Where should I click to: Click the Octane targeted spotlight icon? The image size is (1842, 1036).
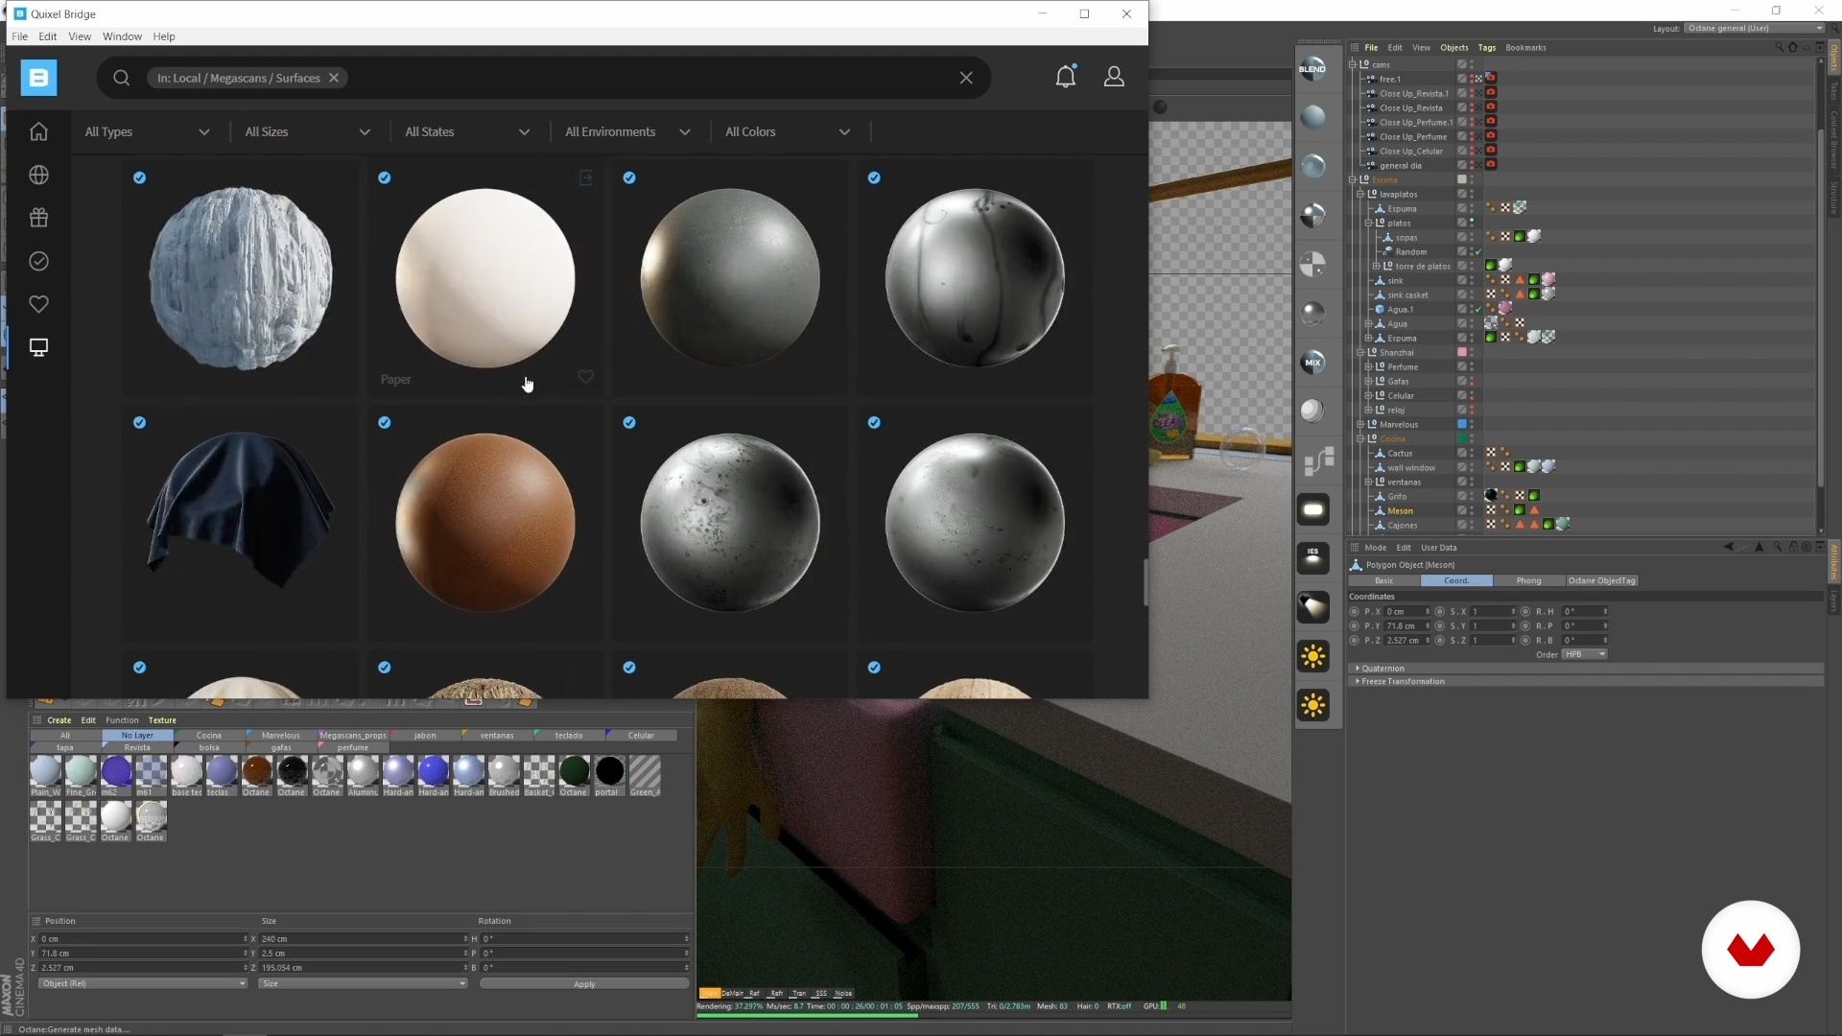click(x=1312, y=606)
